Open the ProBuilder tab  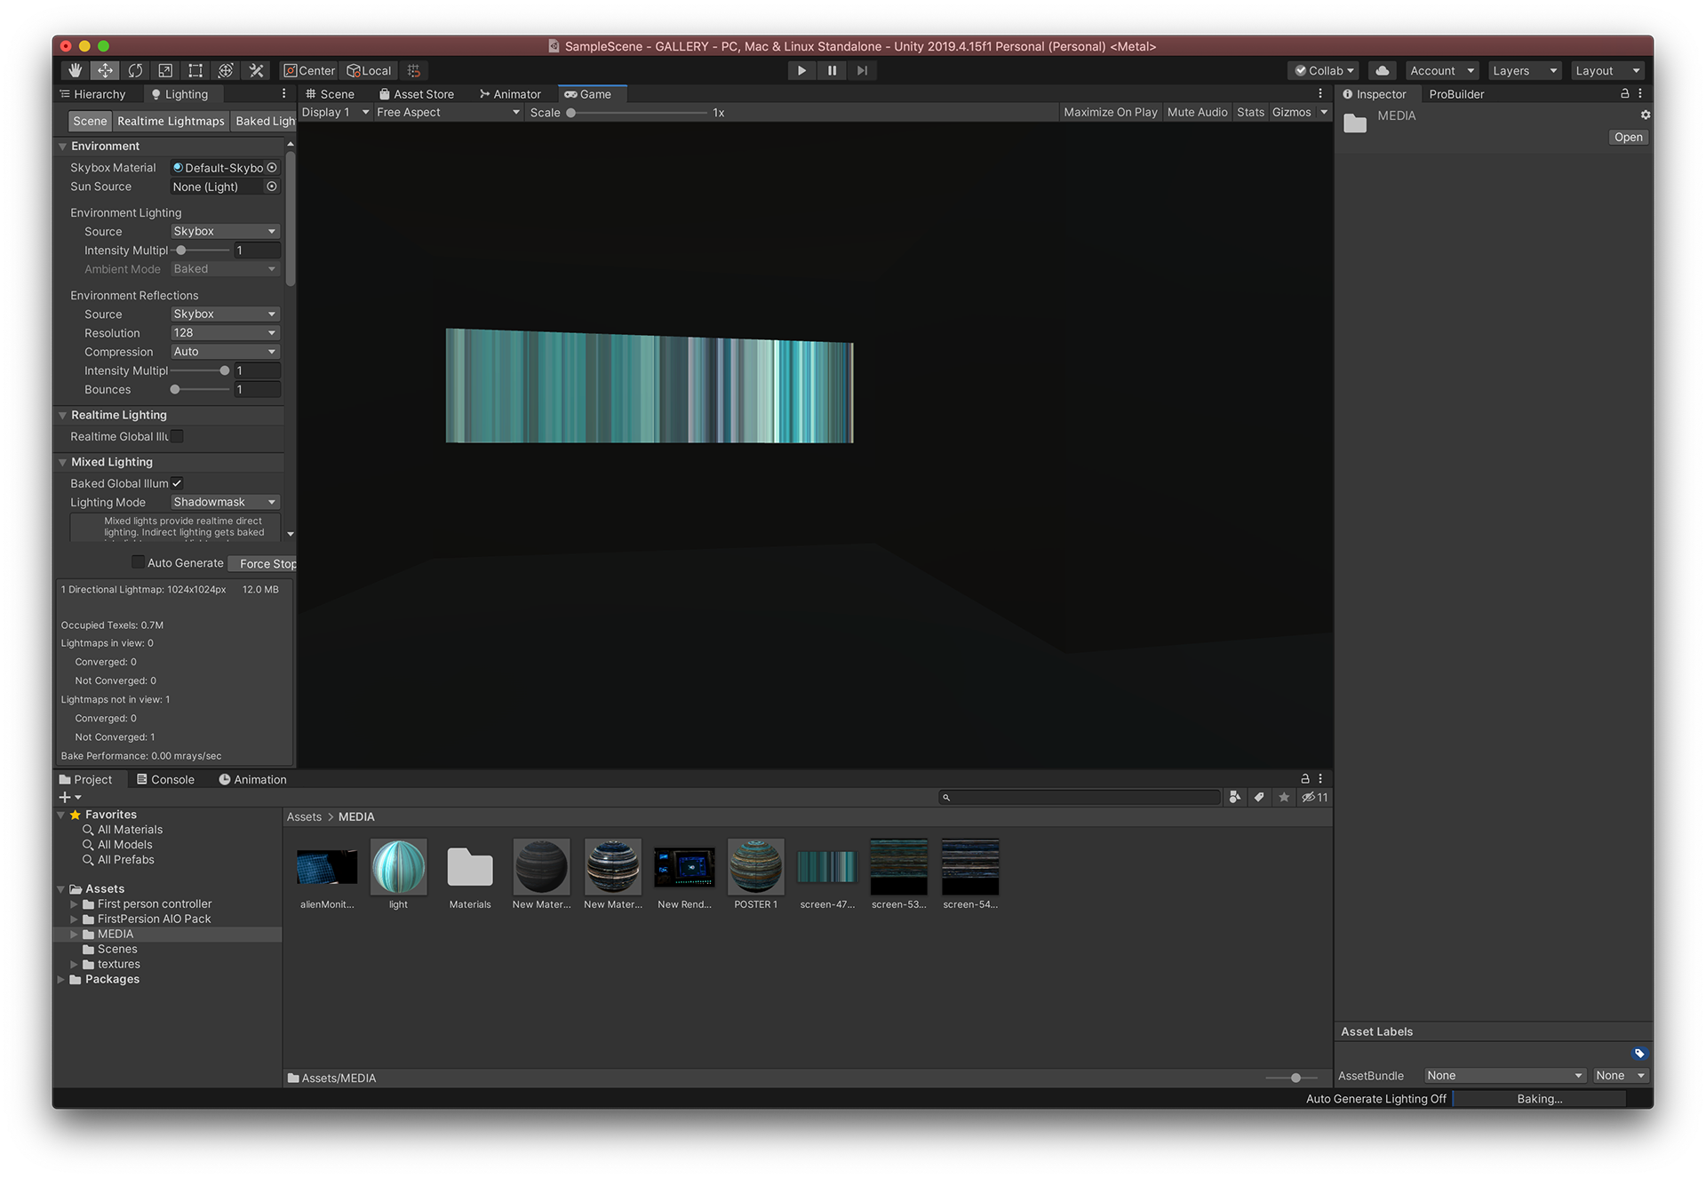click(x=1456, y=93)
